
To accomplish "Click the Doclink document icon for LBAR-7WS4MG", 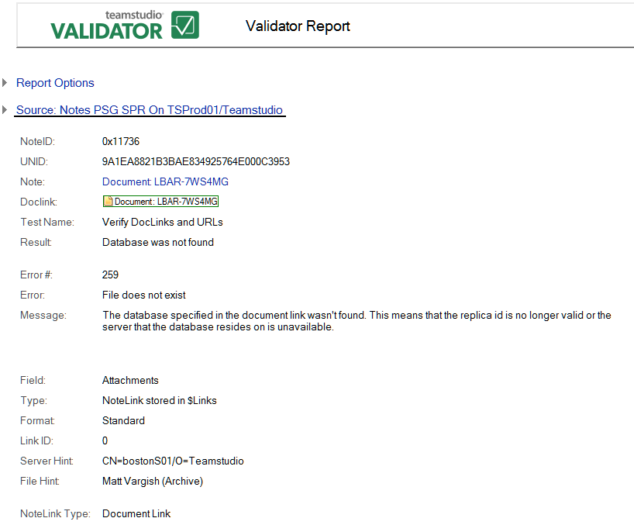I will (x=108, y=201).
